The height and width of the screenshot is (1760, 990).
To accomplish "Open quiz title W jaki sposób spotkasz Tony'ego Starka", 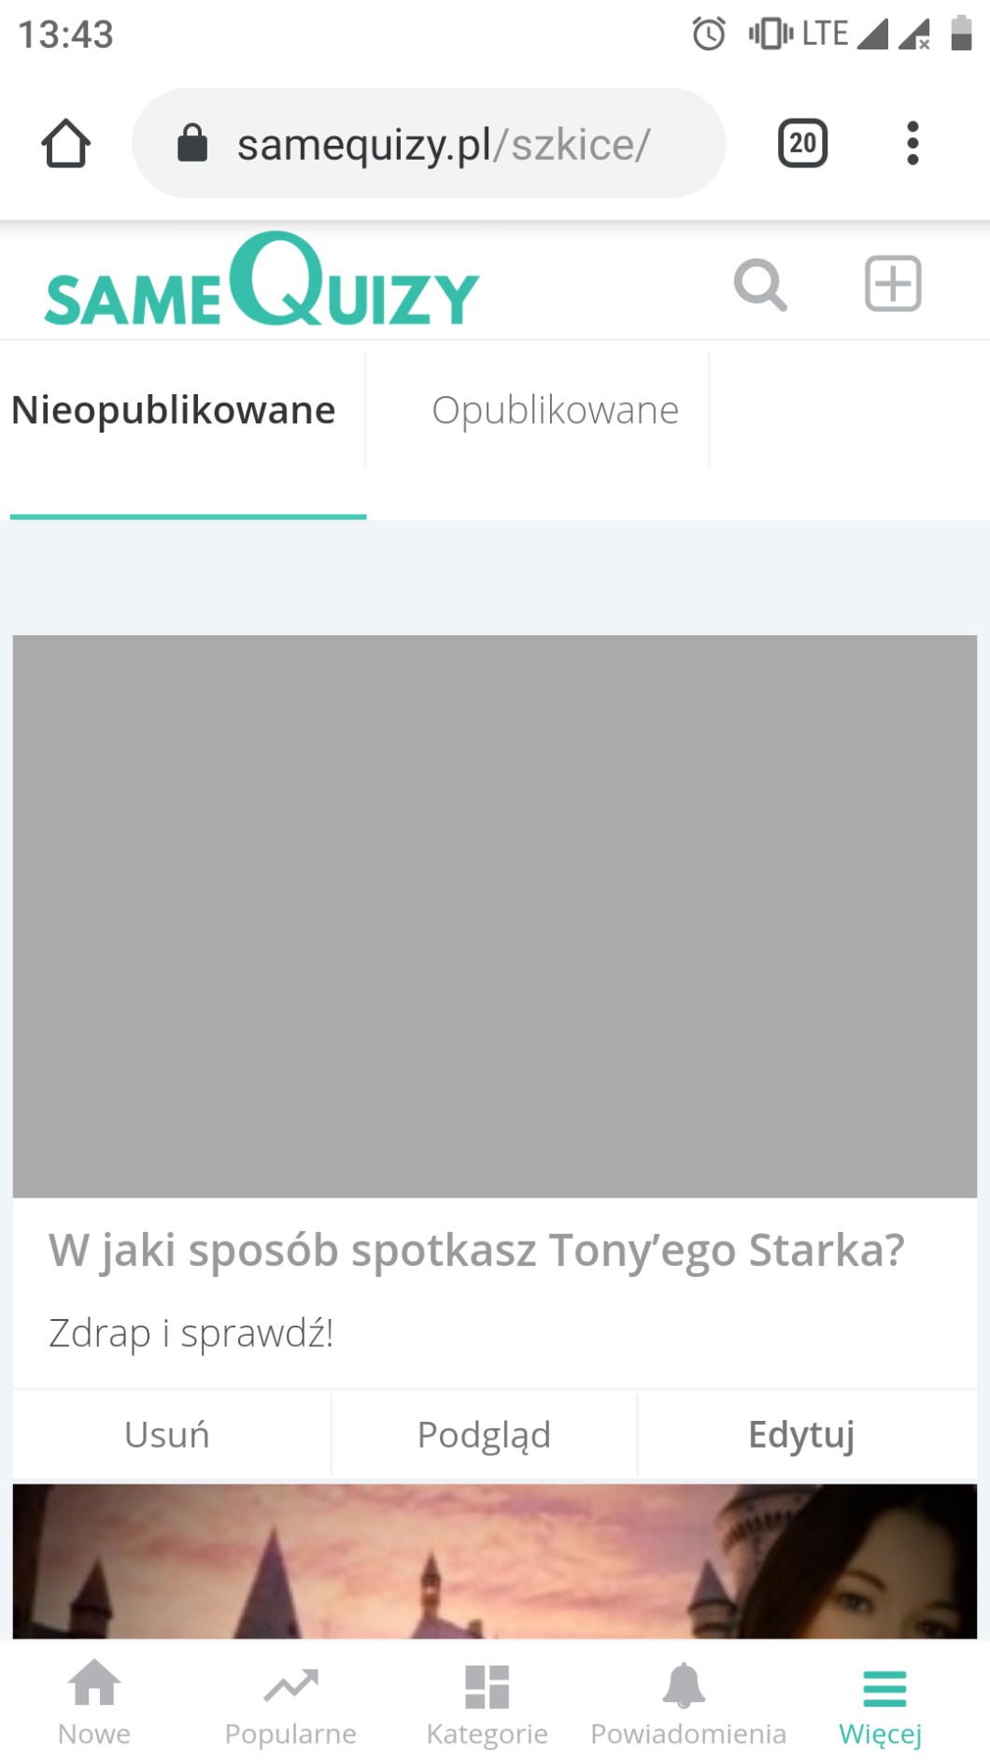I will (476, 1250).
